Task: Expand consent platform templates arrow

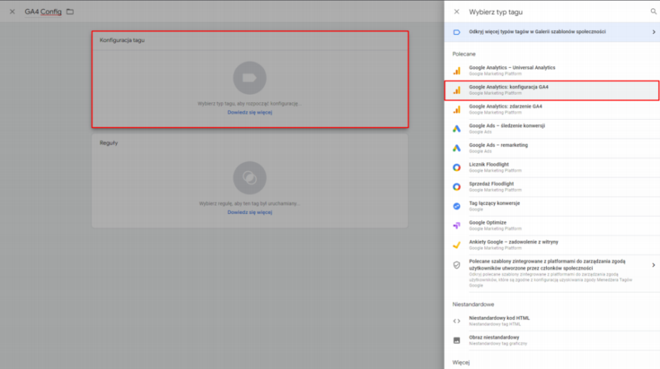Action: pos(653,265)
